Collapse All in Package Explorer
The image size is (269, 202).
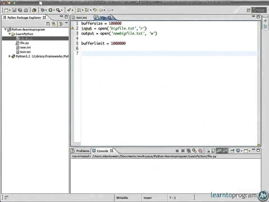[48, 24]
